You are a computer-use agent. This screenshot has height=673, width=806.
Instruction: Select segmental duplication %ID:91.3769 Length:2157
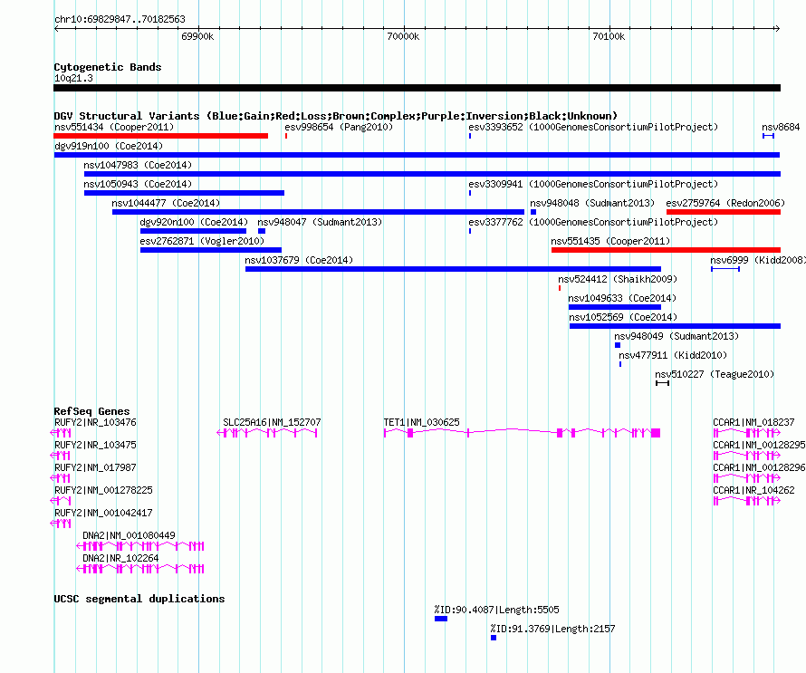pyautogui.click(x=494, y=638)
